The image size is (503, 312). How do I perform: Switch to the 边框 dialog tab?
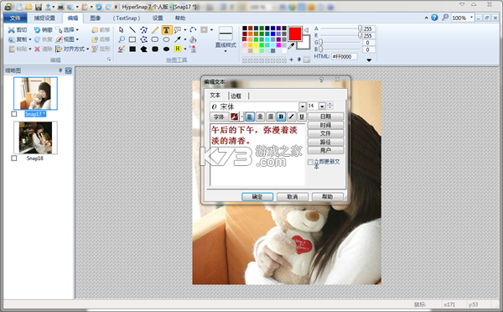click(236, 96)
